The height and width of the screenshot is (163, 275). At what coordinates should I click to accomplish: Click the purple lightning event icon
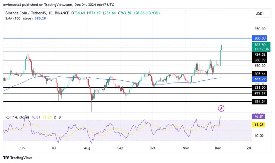[x=221, y=108]
